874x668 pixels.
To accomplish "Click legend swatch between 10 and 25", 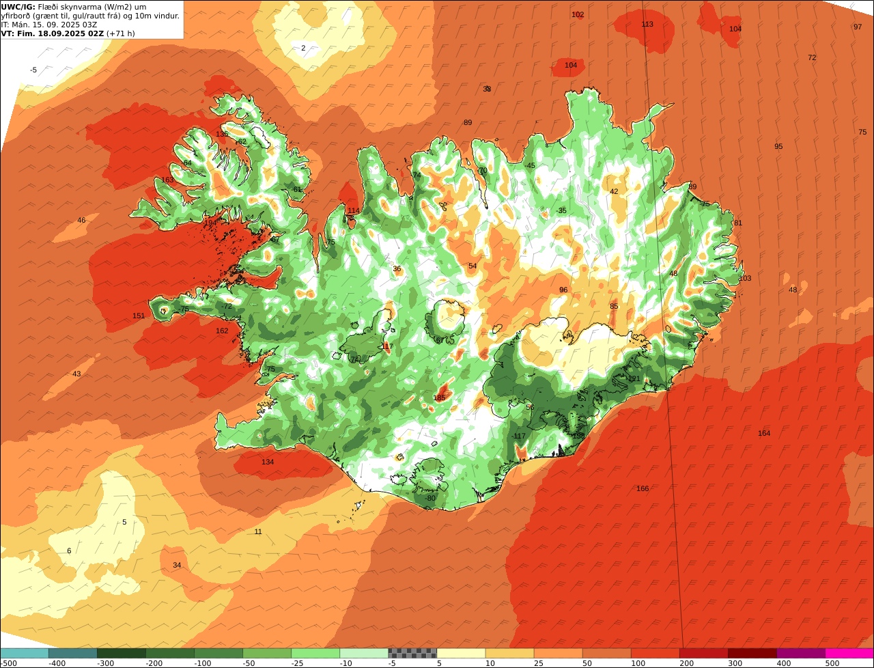I will (x=509, y=653).
